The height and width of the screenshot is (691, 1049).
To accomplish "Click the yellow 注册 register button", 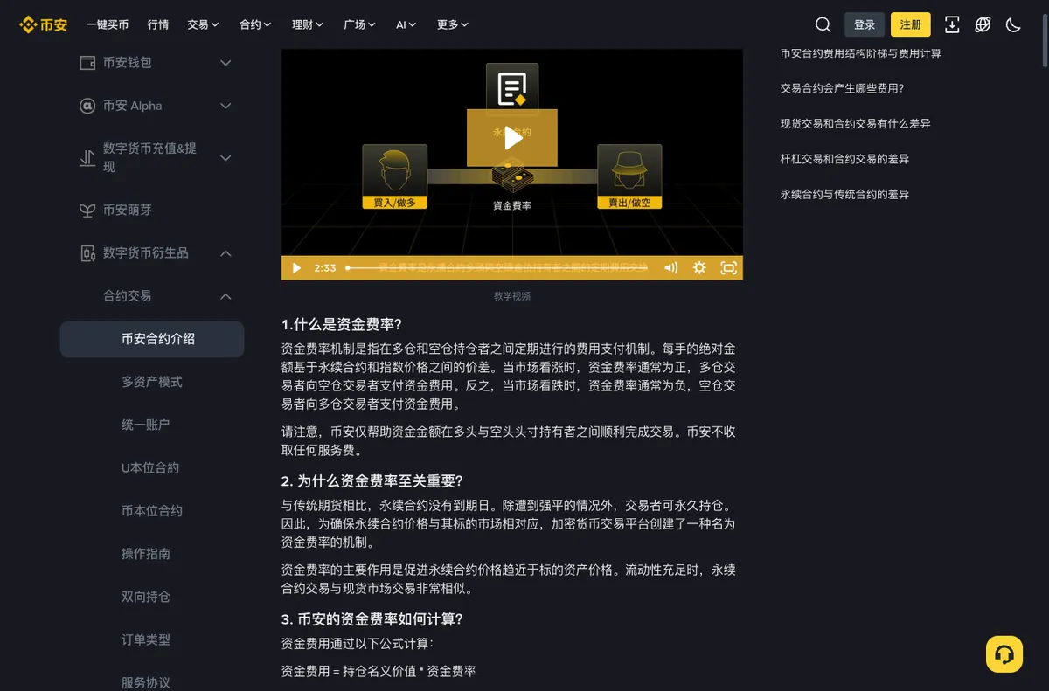I will click(911, 24).
